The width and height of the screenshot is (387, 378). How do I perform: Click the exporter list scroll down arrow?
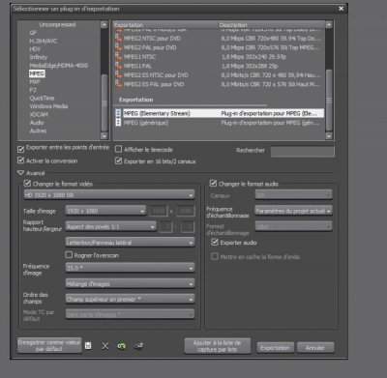pyautogui.click(x=329, y=136)
